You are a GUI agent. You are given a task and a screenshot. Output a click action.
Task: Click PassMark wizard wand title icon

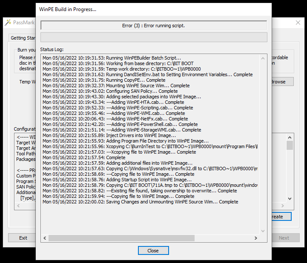[x=8, y=22]
